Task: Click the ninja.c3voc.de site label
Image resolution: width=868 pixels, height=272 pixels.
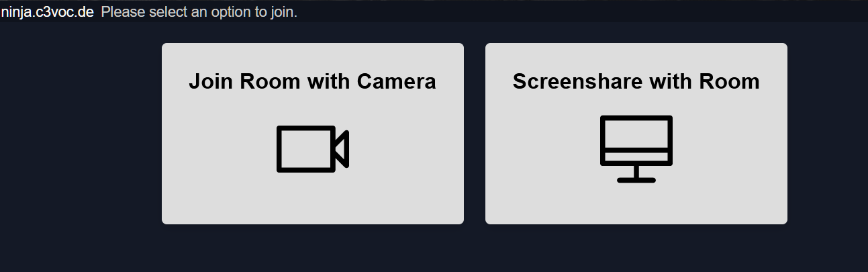Action: coord(48,12)
